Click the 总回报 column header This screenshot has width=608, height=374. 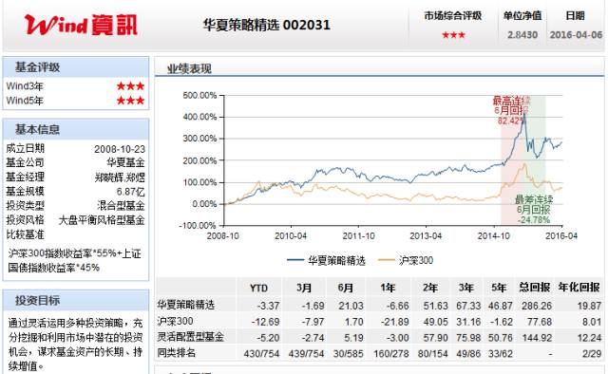[534, 288]
